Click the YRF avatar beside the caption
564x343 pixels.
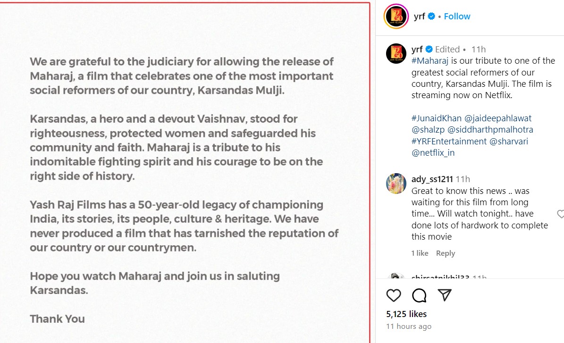click(x=396, y=53)
